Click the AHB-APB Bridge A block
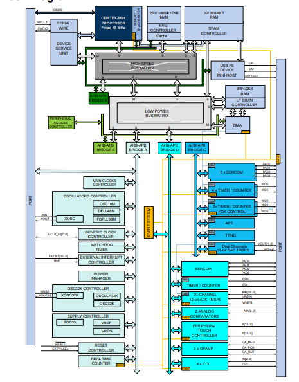Viewport: 299px width, 382px height. tap(138, 148)
